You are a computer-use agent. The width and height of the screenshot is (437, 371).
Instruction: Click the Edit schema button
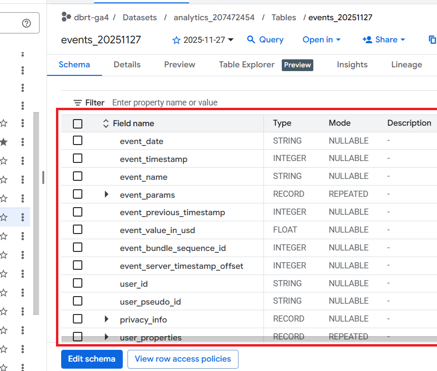[x=92, y=359]
